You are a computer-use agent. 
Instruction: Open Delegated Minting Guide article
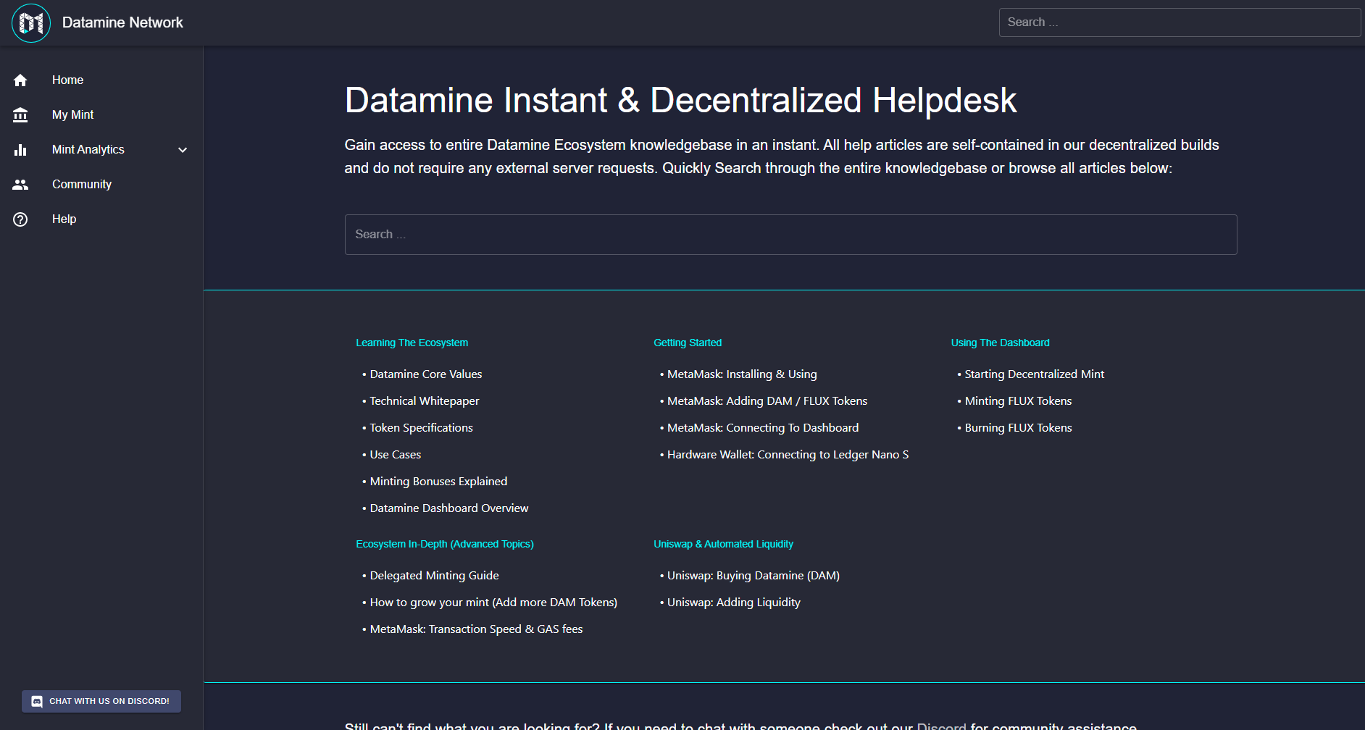click(434, 576)
